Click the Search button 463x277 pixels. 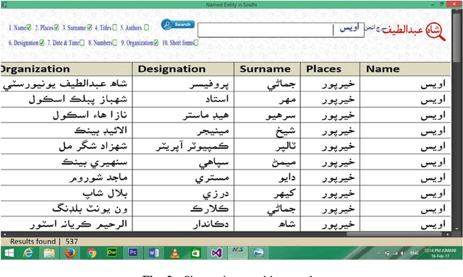[x=178, y=25]
